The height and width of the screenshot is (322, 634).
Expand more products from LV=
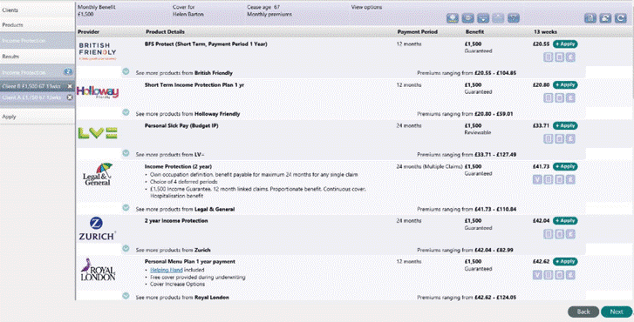(126, 153)
